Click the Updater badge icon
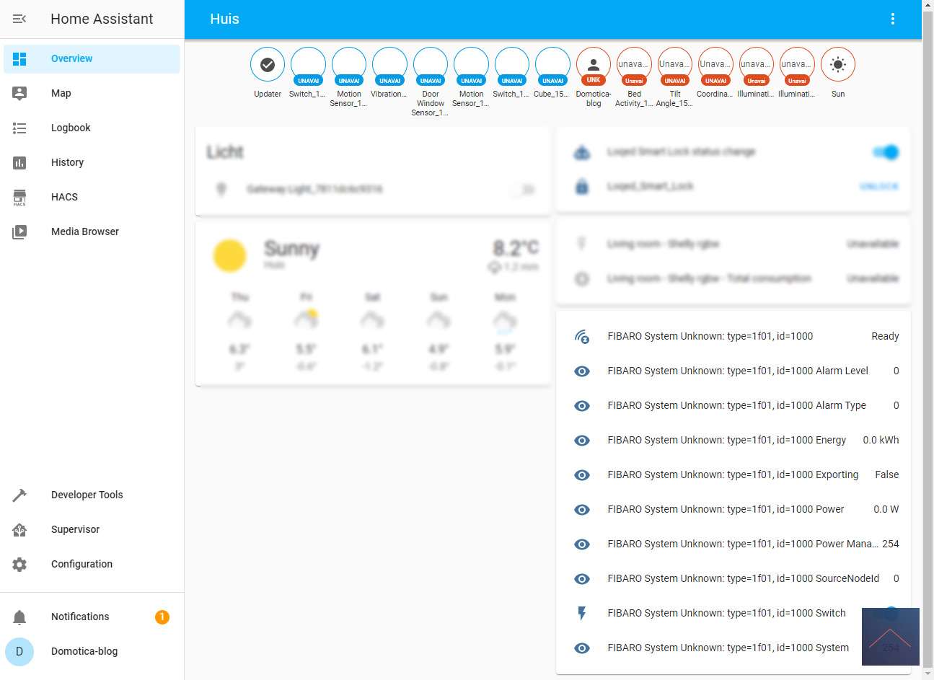The width and height of the screenshot is (934, 680). (x=268, y=65)
